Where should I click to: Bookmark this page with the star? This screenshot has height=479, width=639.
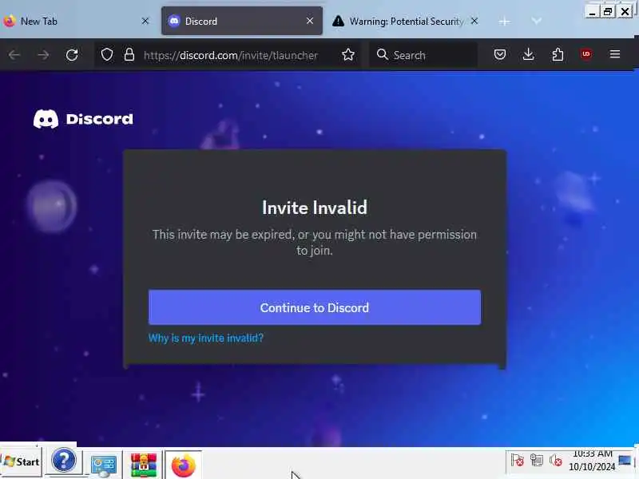tap(348, 54)
